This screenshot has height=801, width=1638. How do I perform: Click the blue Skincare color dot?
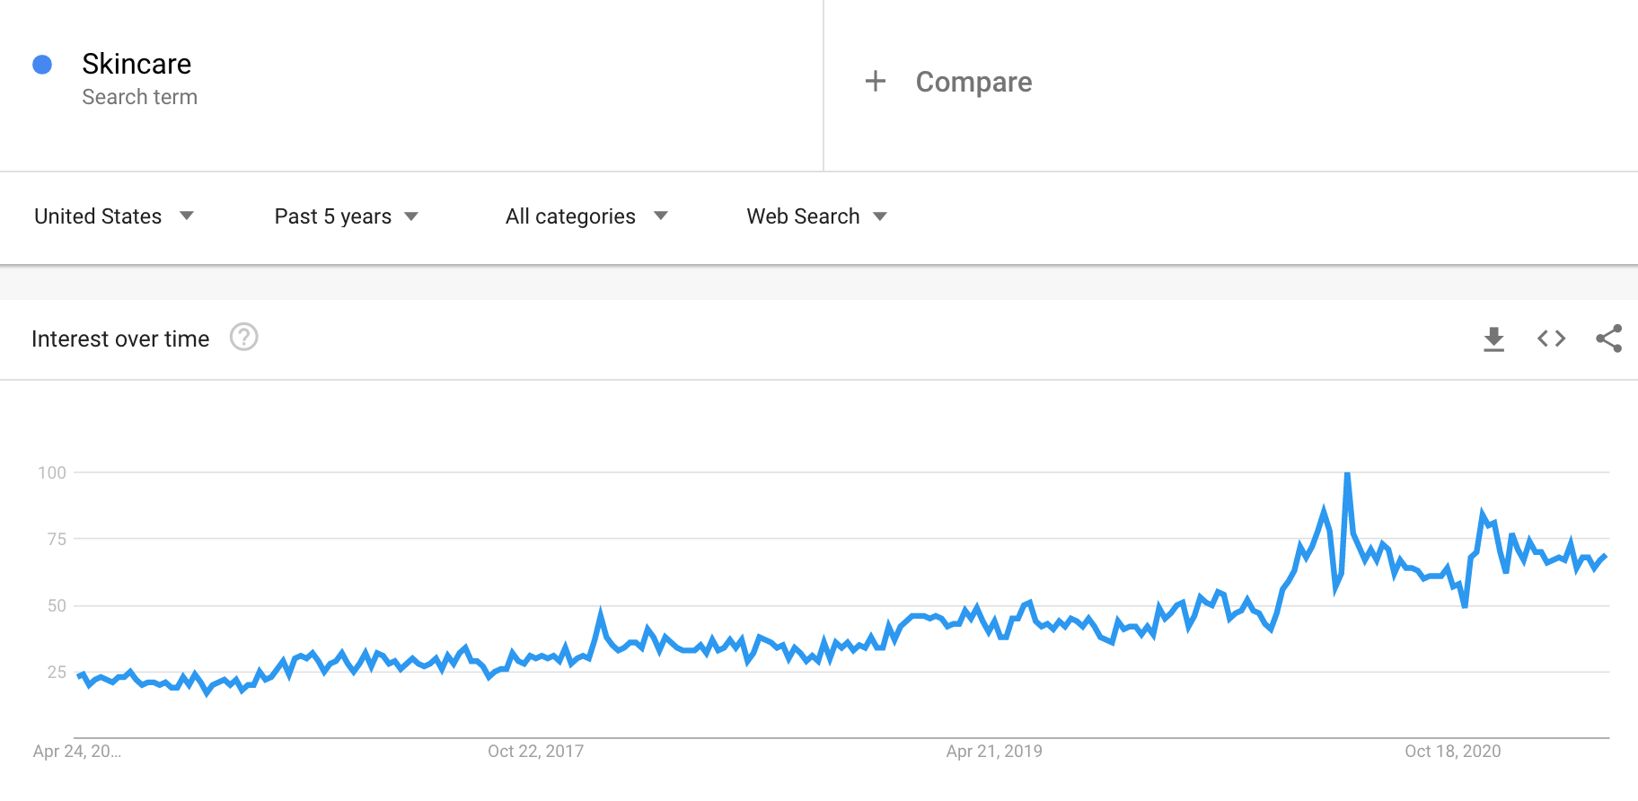[42, 65]
